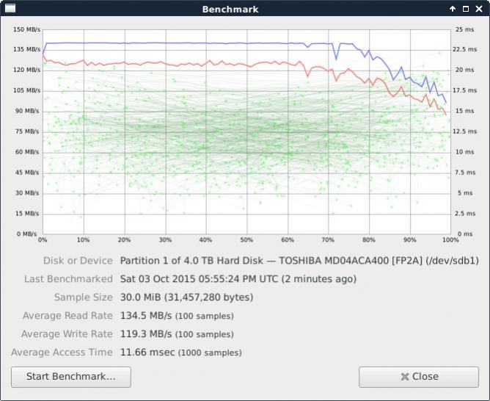Viewport: 490px width, 401px height.
Task: Click the 20% x-axis label
Action: tap(124, 240)
